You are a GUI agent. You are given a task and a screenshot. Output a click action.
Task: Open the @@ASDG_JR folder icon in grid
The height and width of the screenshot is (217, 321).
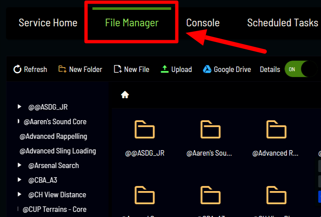145,129
